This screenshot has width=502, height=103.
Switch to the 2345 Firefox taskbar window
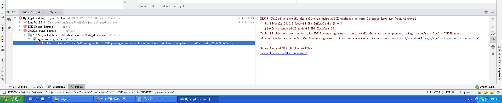pyautogui.click(x=115, y=99)
